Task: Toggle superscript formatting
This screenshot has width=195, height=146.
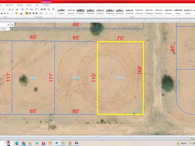Action: click(x=8, y=13)
